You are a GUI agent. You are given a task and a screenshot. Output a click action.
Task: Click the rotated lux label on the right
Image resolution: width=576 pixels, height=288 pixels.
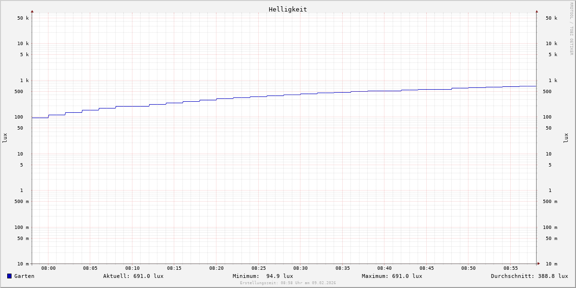point(566,138)
